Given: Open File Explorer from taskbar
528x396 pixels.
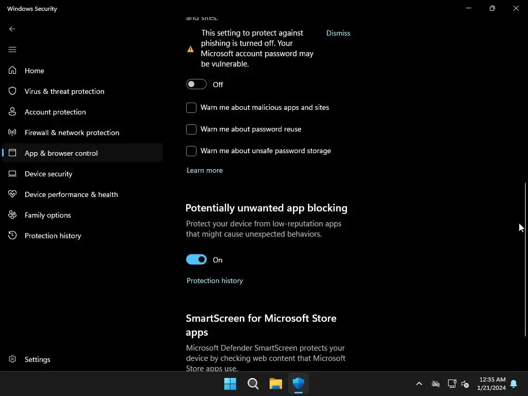Looking at the screenshot, I should [275, 384].
